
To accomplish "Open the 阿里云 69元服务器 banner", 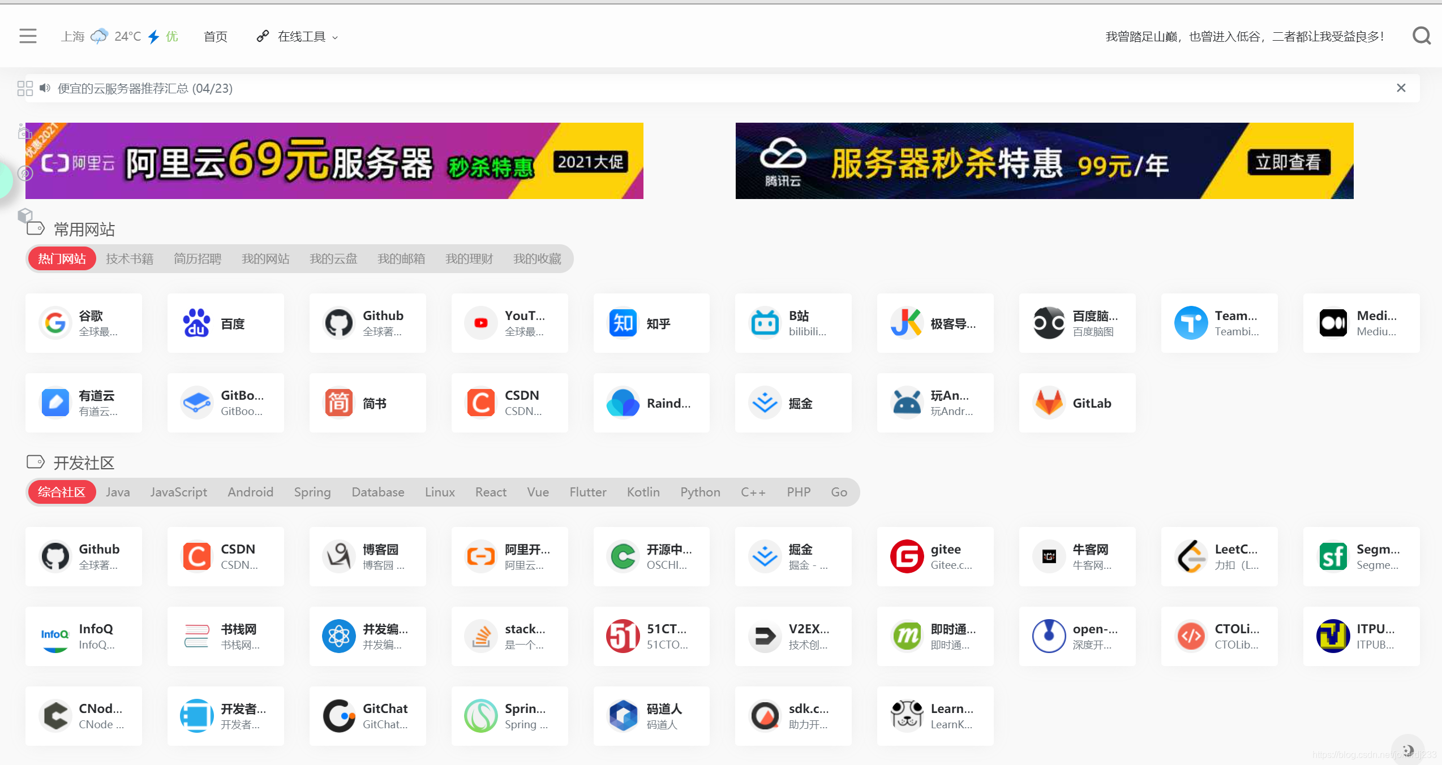I will 333,161.
